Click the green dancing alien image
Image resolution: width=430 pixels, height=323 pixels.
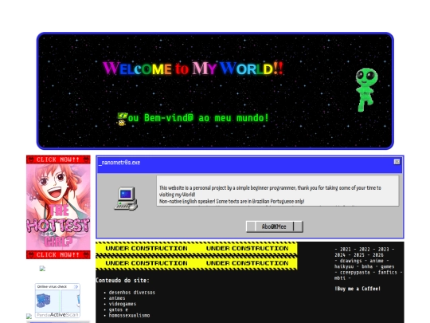(x=366, y=89)
